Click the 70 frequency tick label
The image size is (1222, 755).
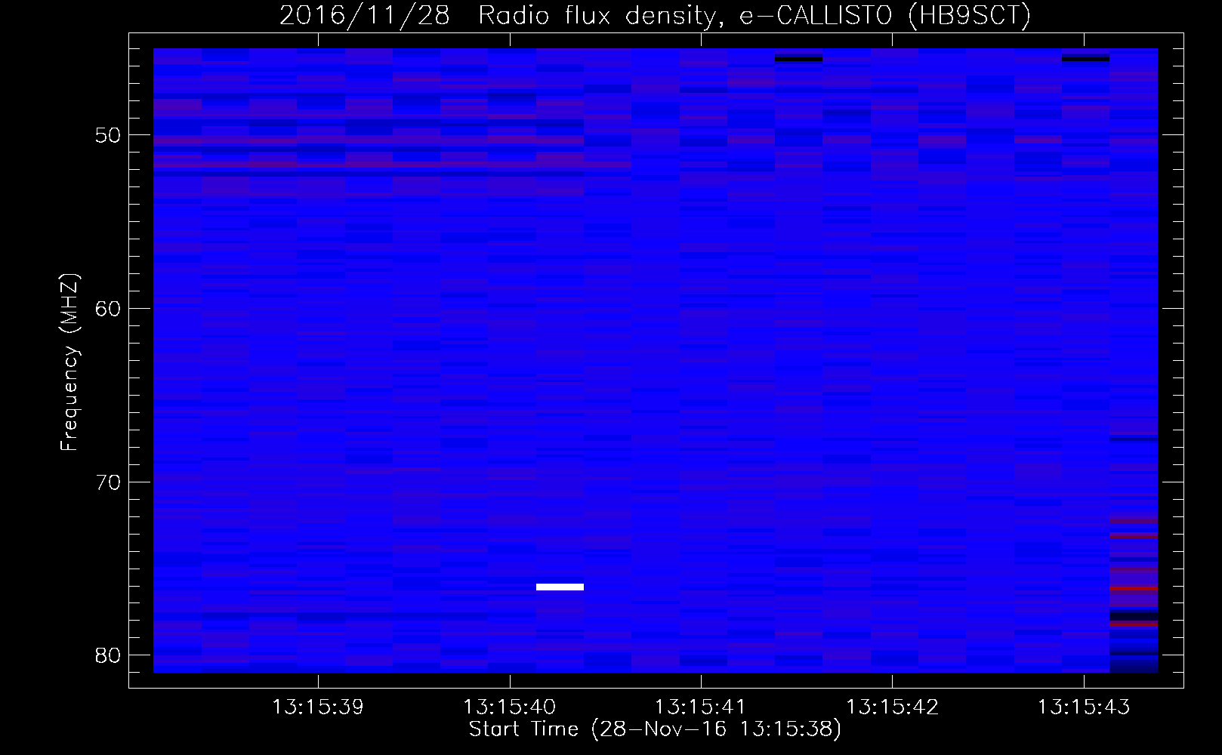click(x=108, y=482)
